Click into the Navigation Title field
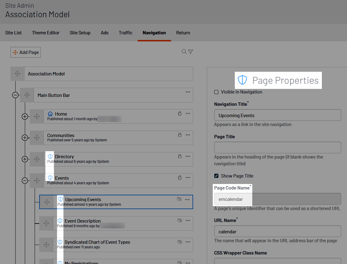Viewport: 347px width, 264px height. pos(277,116)
